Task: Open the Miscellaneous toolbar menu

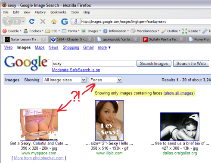Action: [x=145, y=31]
